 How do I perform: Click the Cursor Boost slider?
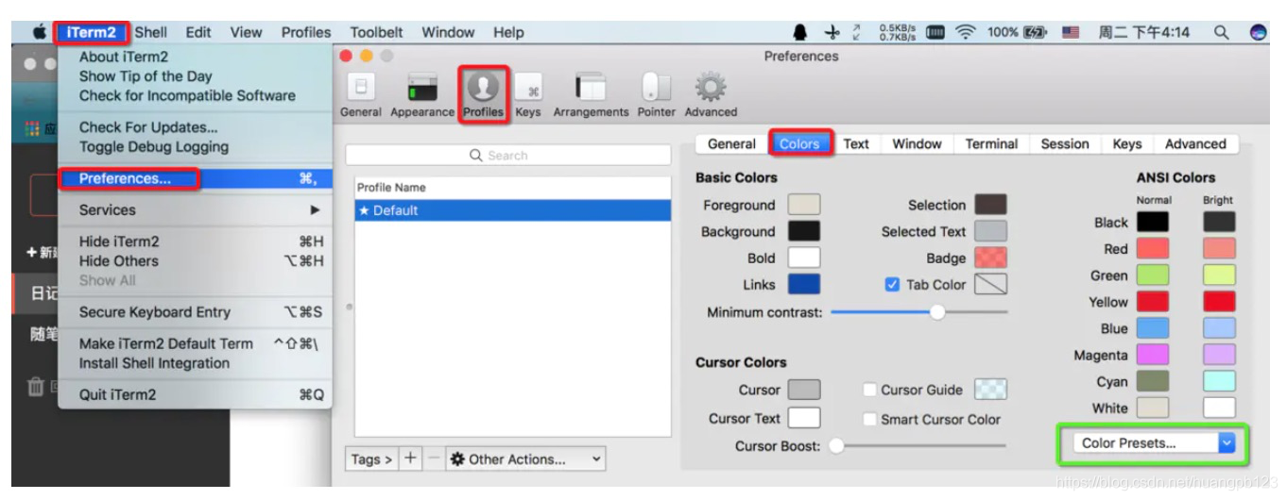click(919, 445)
